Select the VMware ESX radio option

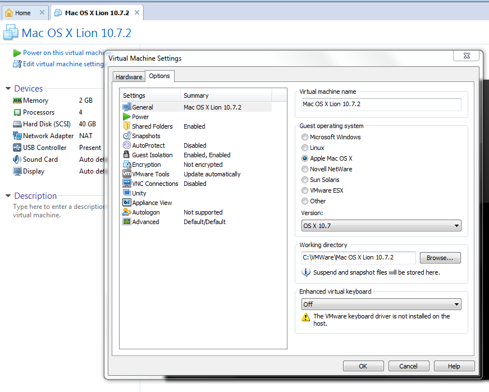point(305,190)
